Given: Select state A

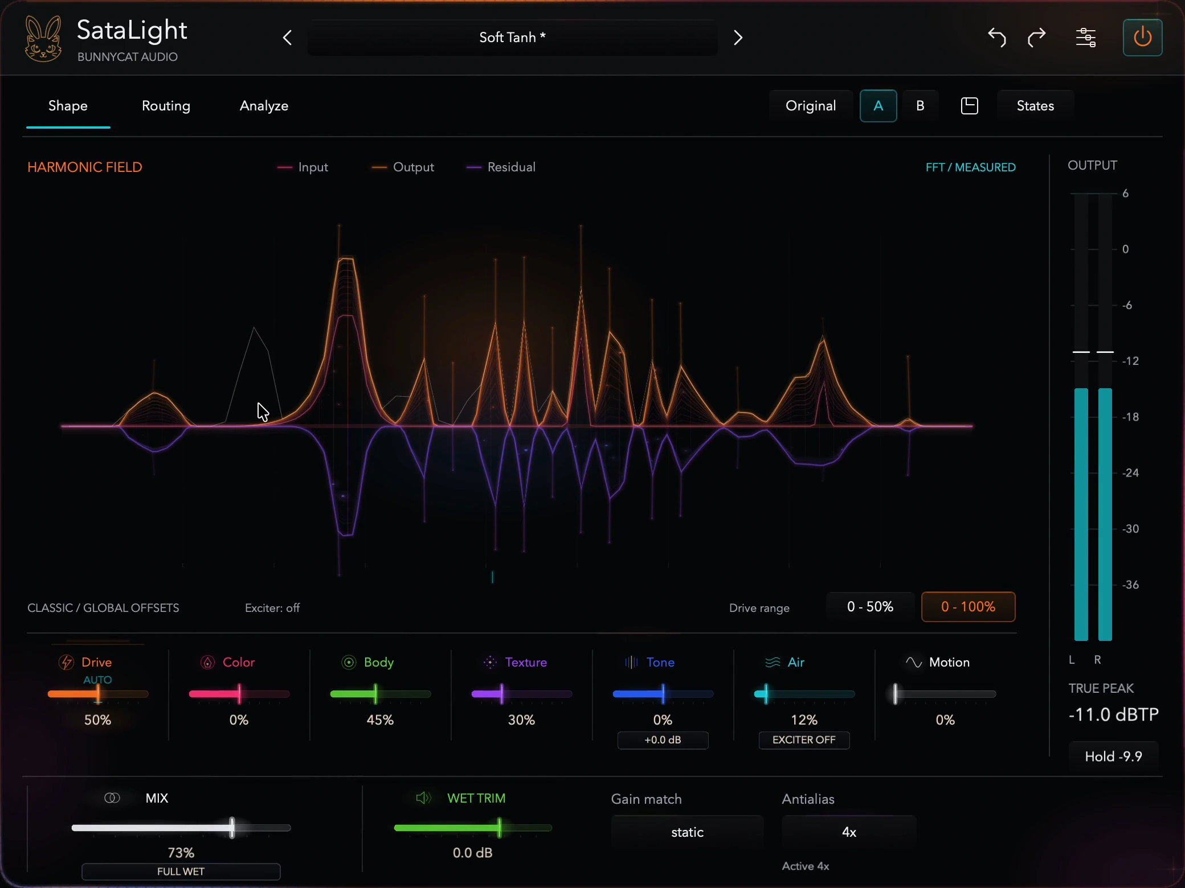Looking at the screenshot, I should [878, 106].
